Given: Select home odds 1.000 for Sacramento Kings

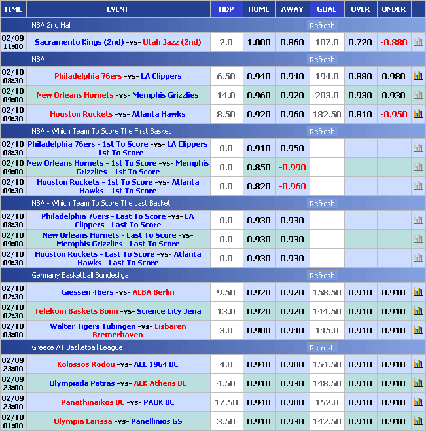Looking at the screenshot, I should pos(258,42).
